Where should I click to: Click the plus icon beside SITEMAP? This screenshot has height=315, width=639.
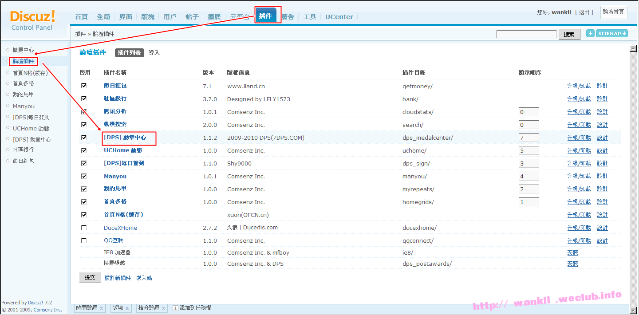[x=590, y=33]
